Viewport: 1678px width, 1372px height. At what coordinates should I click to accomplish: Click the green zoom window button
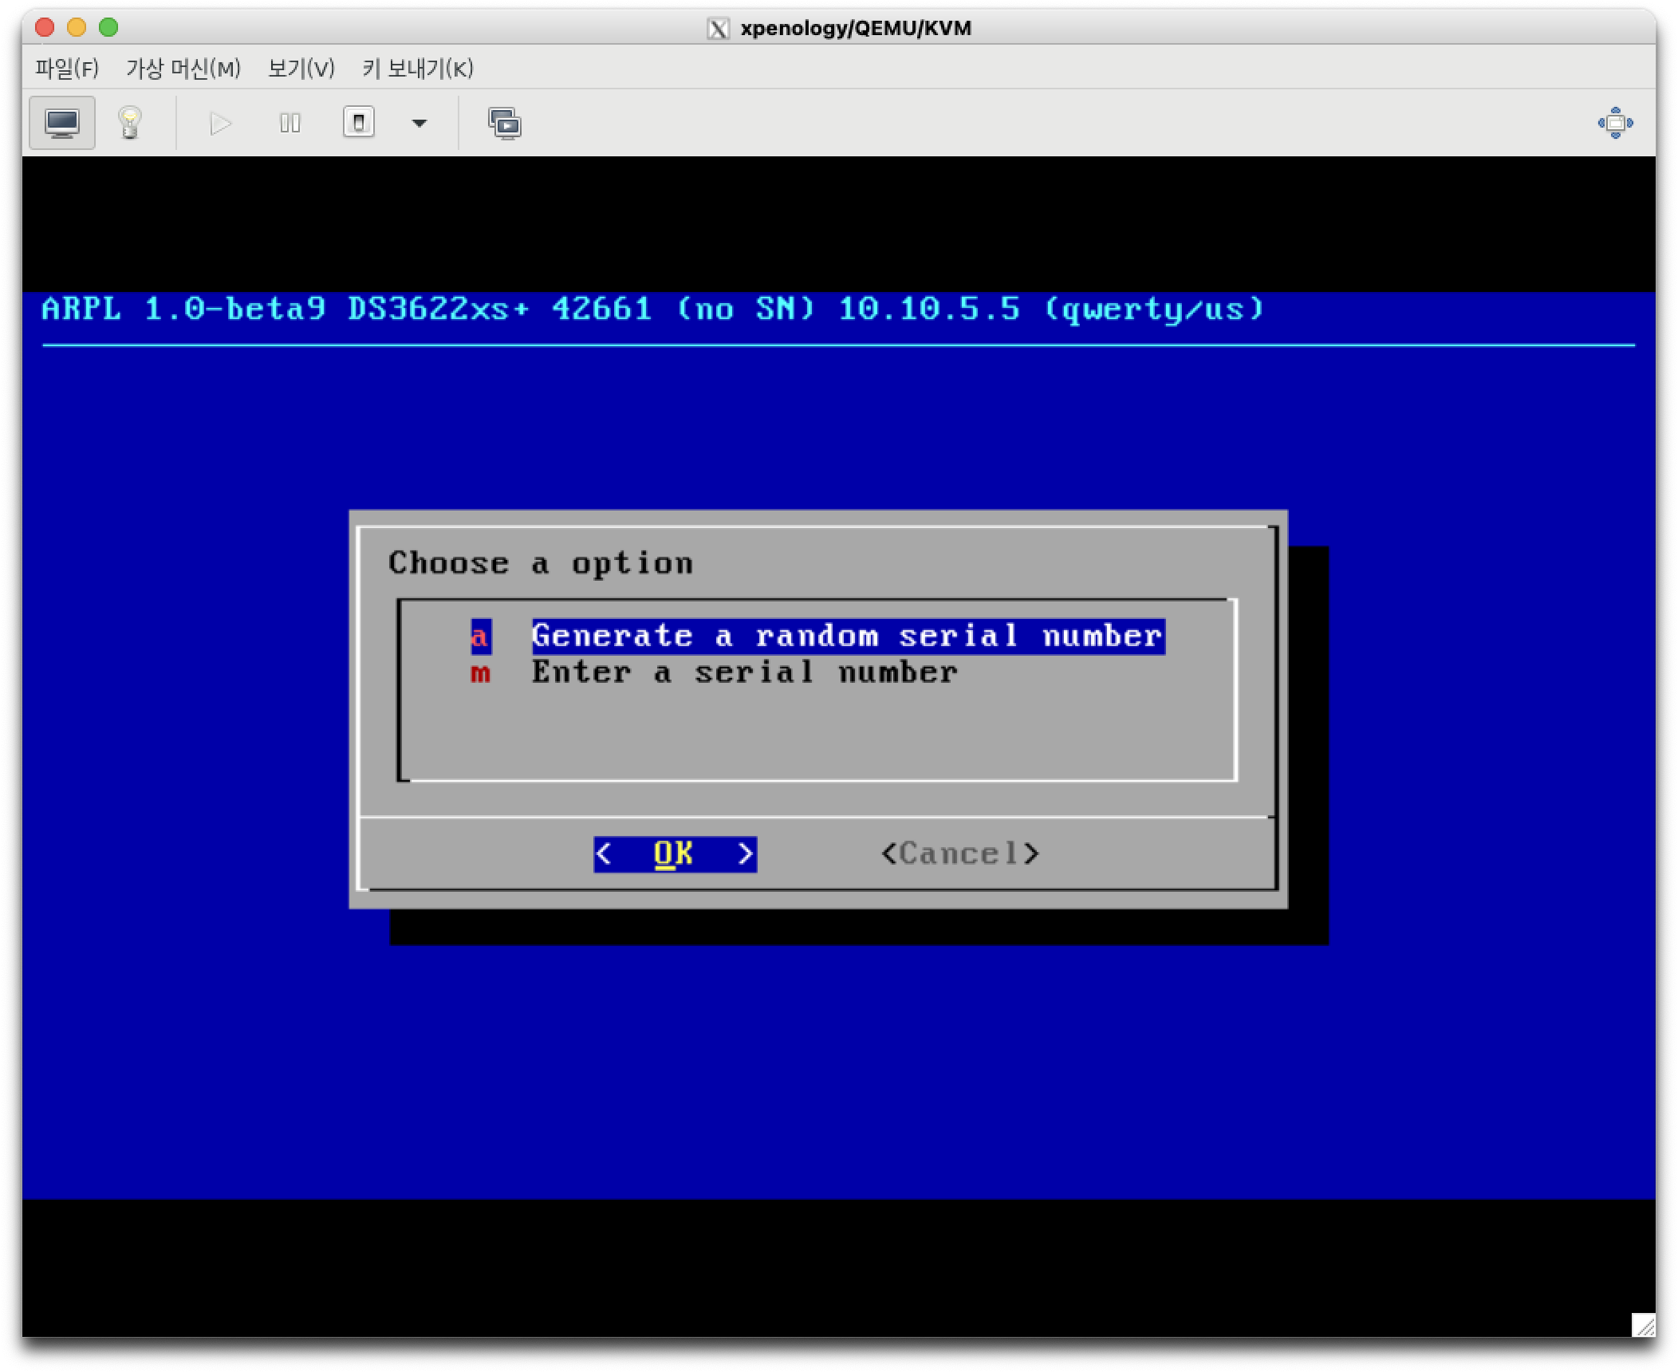click(108, 28)
